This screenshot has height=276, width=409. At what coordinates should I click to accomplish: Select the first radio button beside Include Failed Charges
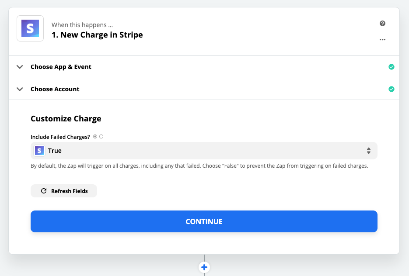click(x=95, y=136)
